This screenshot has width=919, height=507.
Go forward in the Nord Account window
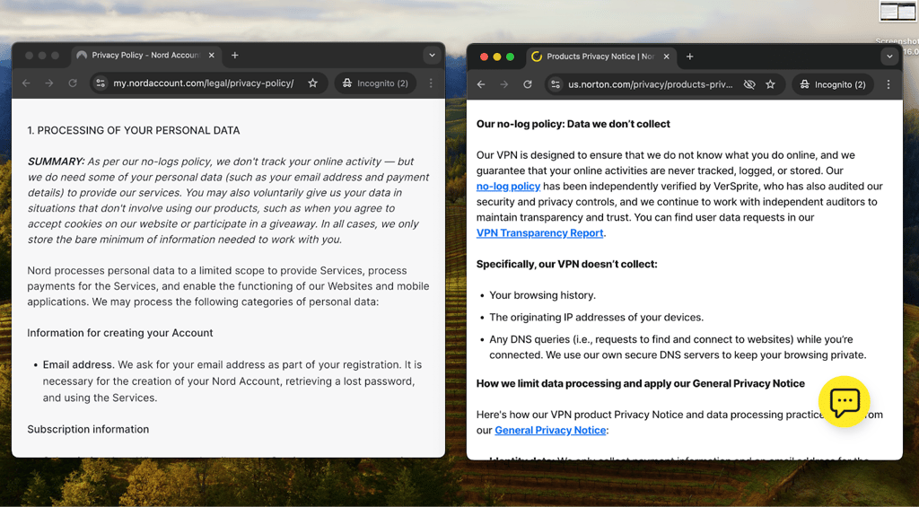pyautogui.click(x=49, y=83)
